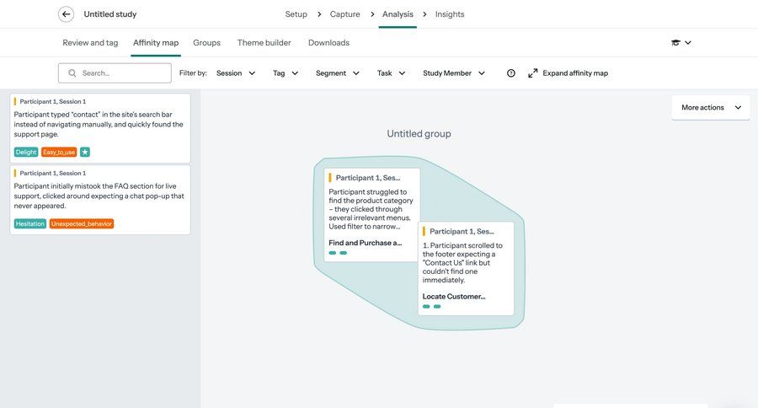Screen dimensions: 758x408
Task: Click the info icon beside filters
Action: tap(510, 73)
